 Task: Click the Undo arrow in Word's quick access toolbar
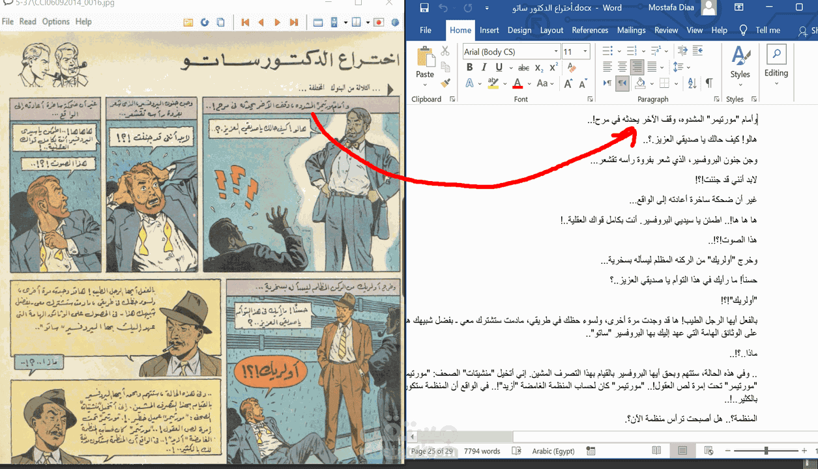[444, 8]
